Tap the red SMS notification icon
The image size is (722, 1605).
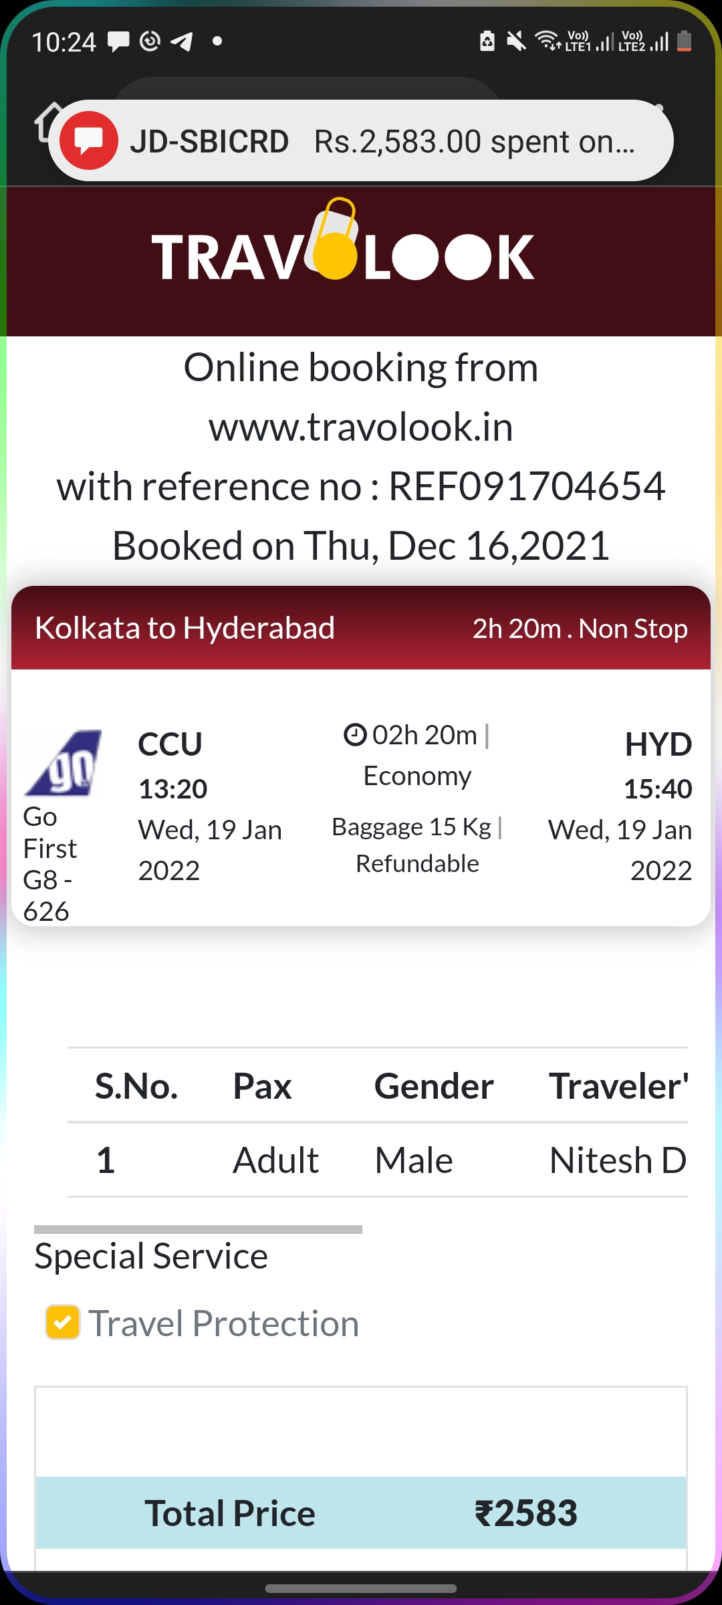click(x=89, y=140)
